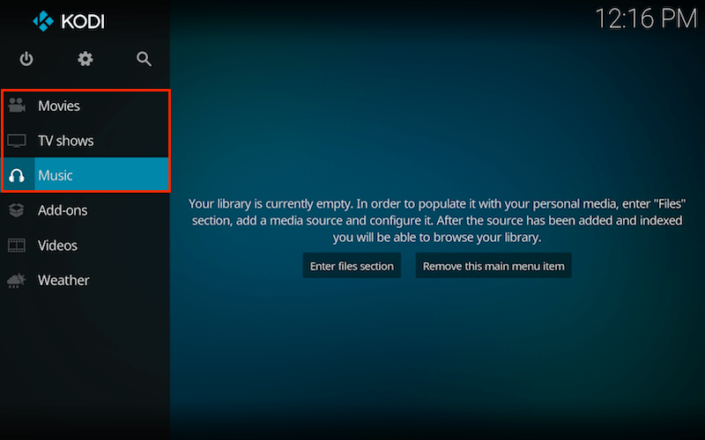Click the 'Your library is currently empty' message
Viewport: 705px width, 440px height.
[x=437, y=221]
